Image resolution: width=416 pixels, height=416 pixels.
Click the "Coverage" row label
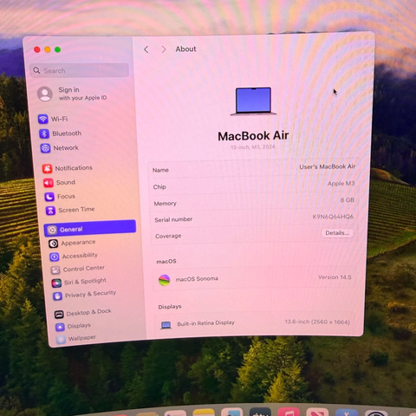[x=168, y=236]
